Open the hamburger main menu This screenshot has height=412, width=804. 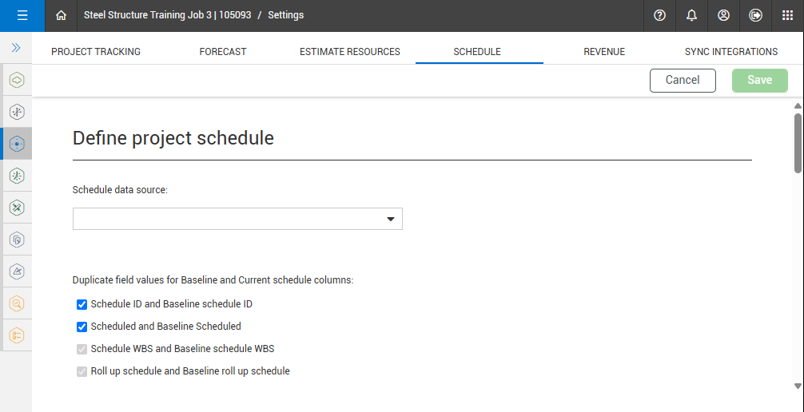(22, 15)
